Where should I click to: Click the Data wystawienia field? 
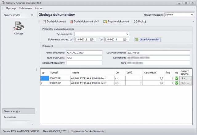click(x=158, y=53)
